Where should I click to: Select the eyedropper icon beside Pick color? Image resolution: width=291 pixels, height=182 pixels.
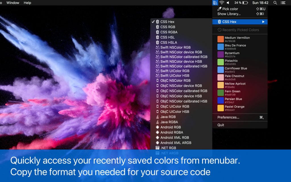219,9
